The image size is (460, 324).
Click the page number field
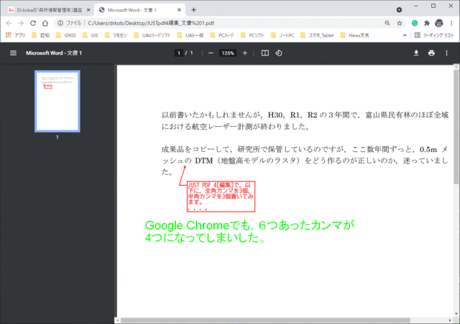click(x=179, y=53)
